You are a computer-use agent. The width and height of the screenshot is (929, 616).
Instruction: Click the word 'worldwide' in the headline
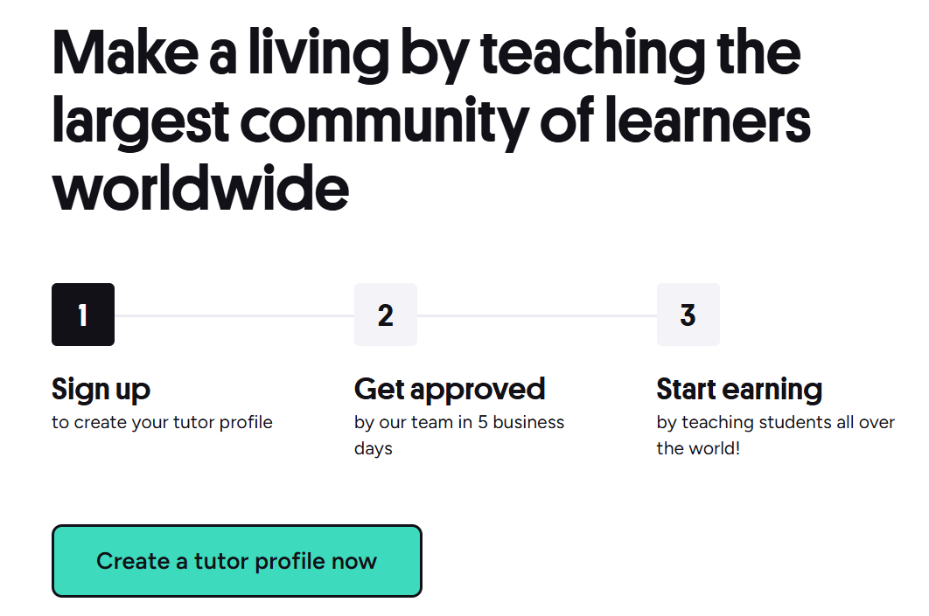coord(200,189)
